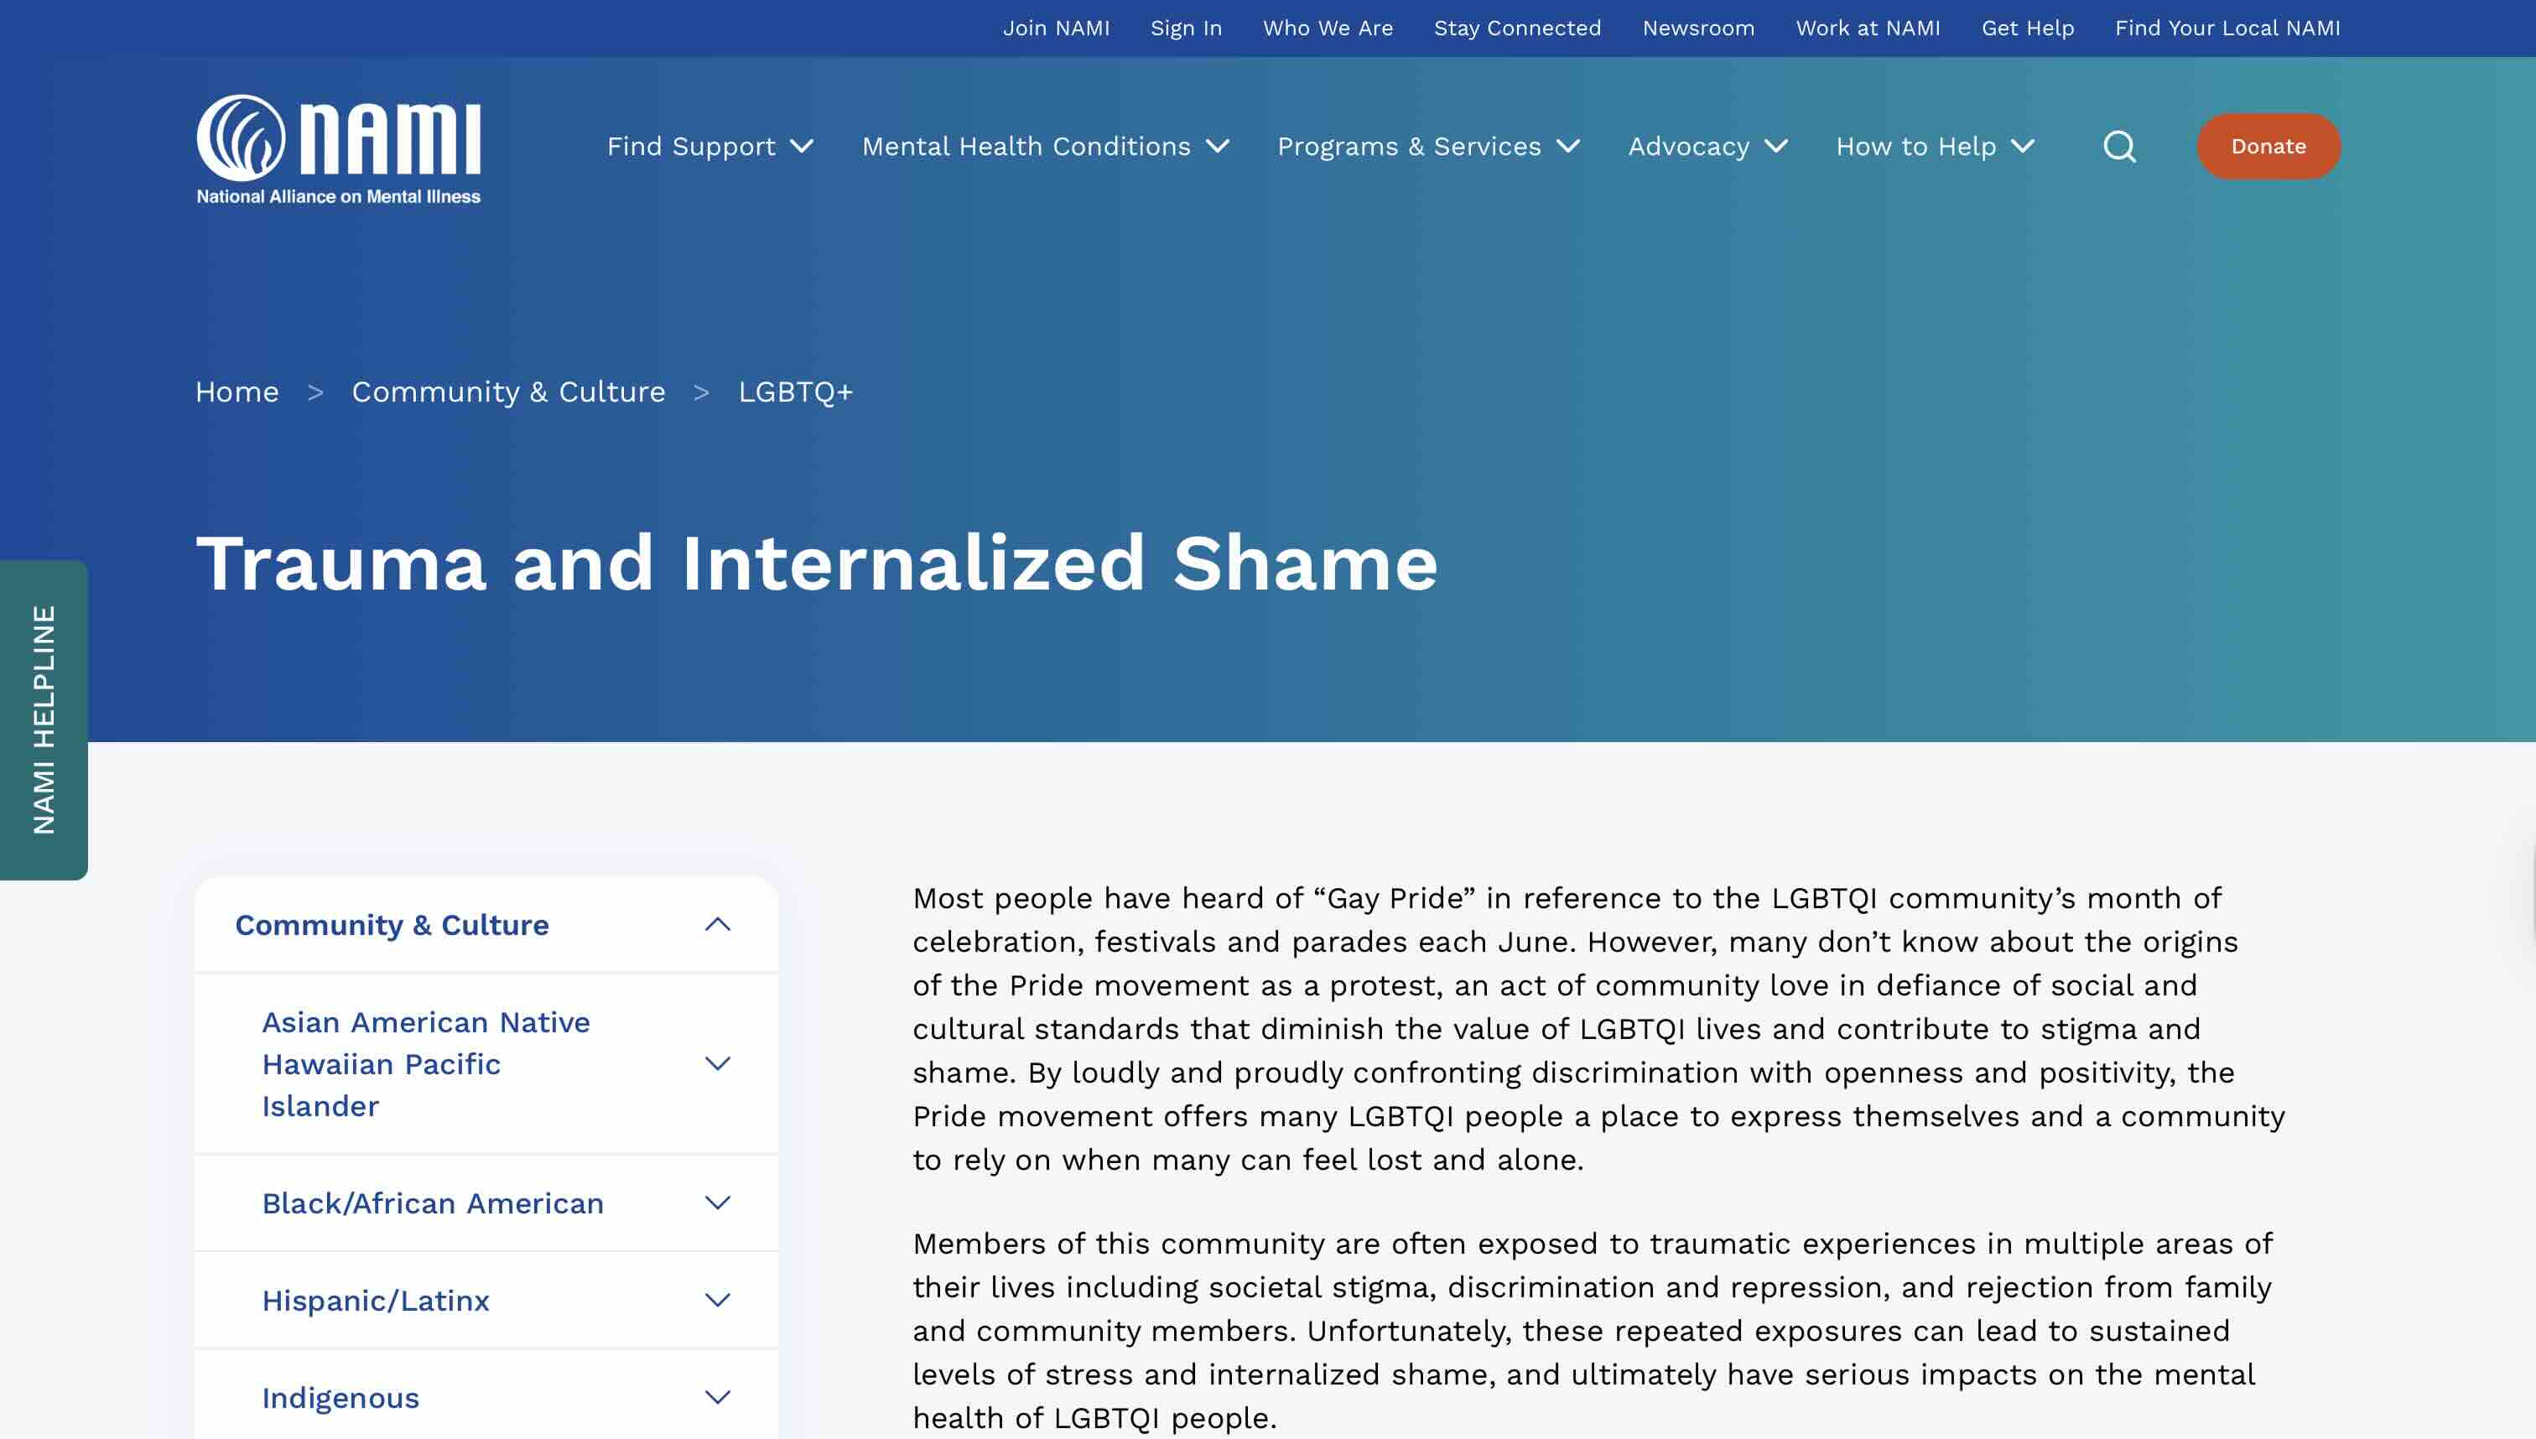Open the Hispanic/Latinx sidebar link
Screen dimensions: 2536x1439
[x=376, y=1300]
